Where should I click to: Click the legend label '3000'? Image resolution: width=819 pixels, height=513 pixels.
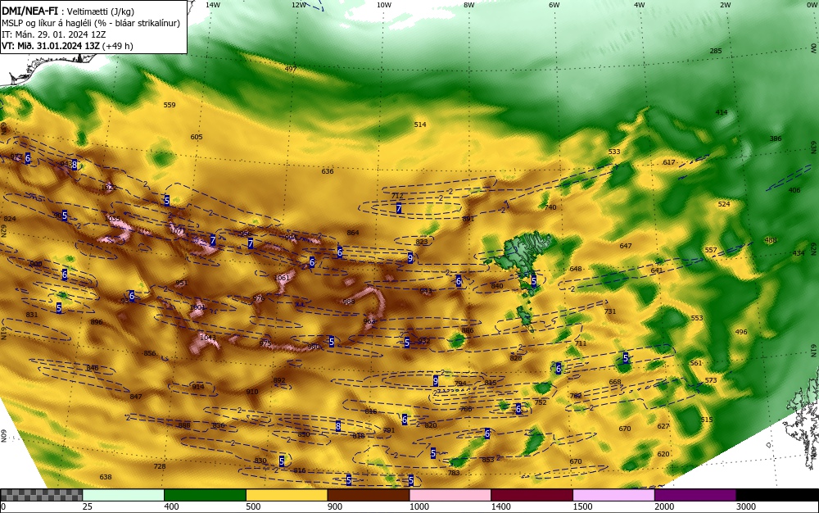click(x=746, y=506)
